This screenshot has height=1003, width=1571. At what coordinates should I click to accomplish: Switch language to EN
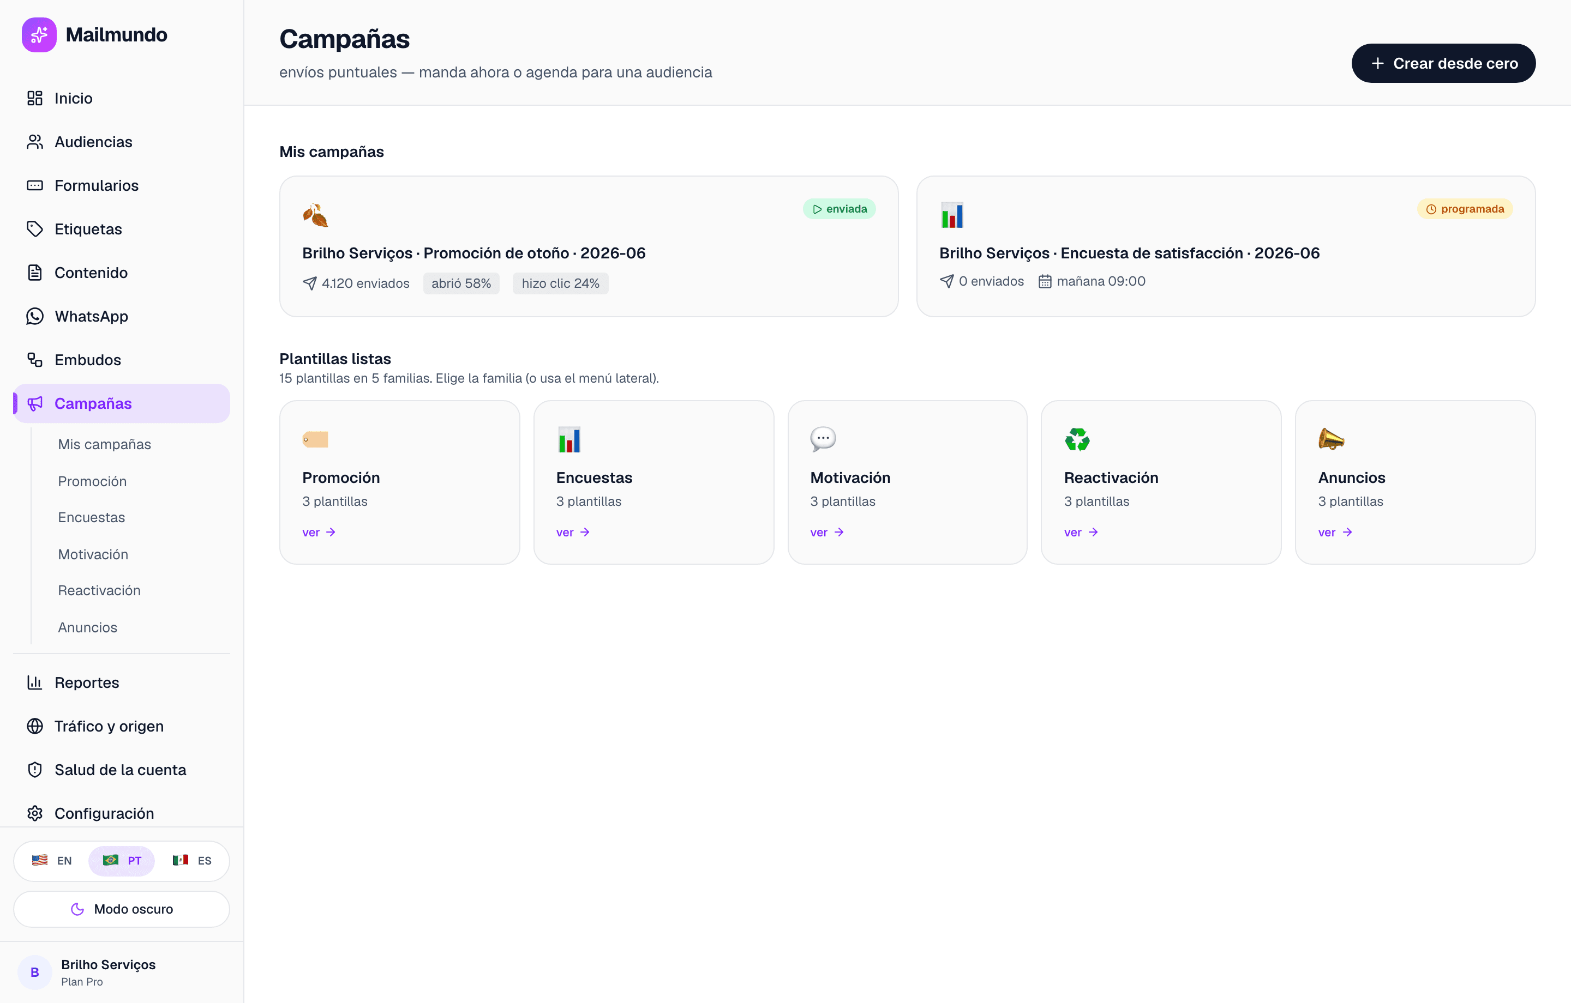point(52,861)
